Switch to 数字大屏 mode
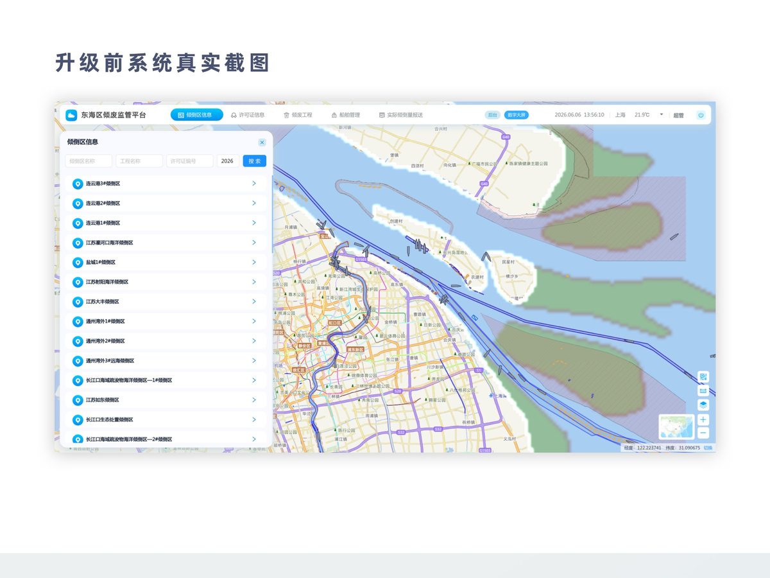 tap(517, 115)
